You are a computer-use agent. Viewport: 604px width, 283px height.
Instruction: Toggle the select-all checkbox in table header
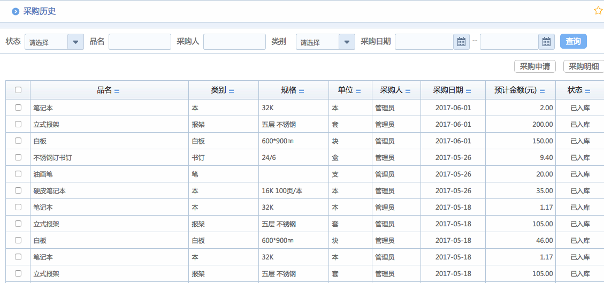(x=18, y=90)
